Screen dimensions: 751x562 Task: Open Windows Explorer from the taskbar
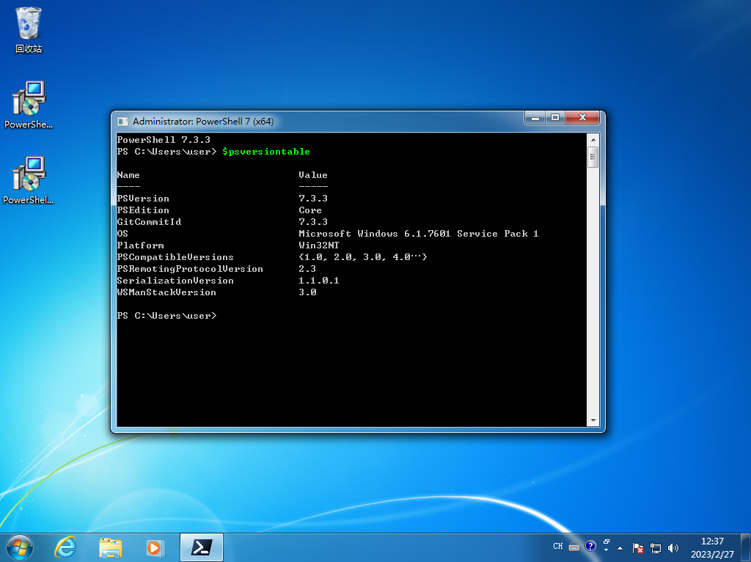coord(110,547)
